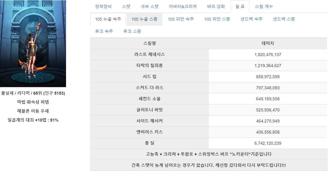This screenshot has width=328, height=171.
Task: Click the 헤블론 어둠 우세 text
Action: coord(33,111)
